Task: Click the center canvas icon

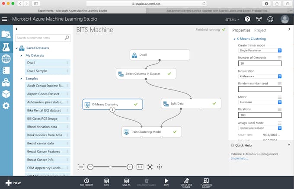Action: (x=150, y=167)
